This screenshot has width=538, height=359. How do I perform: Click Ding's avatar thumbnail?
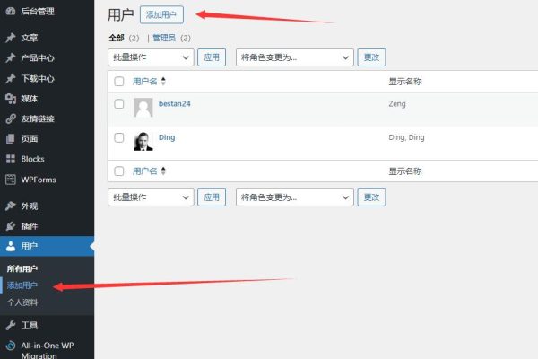pos(143,141)
